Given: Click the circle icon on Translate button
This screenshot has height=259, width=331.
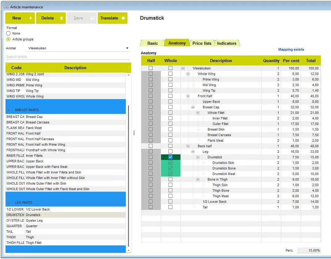Looking at the screenshot, I should coord(123,18).
